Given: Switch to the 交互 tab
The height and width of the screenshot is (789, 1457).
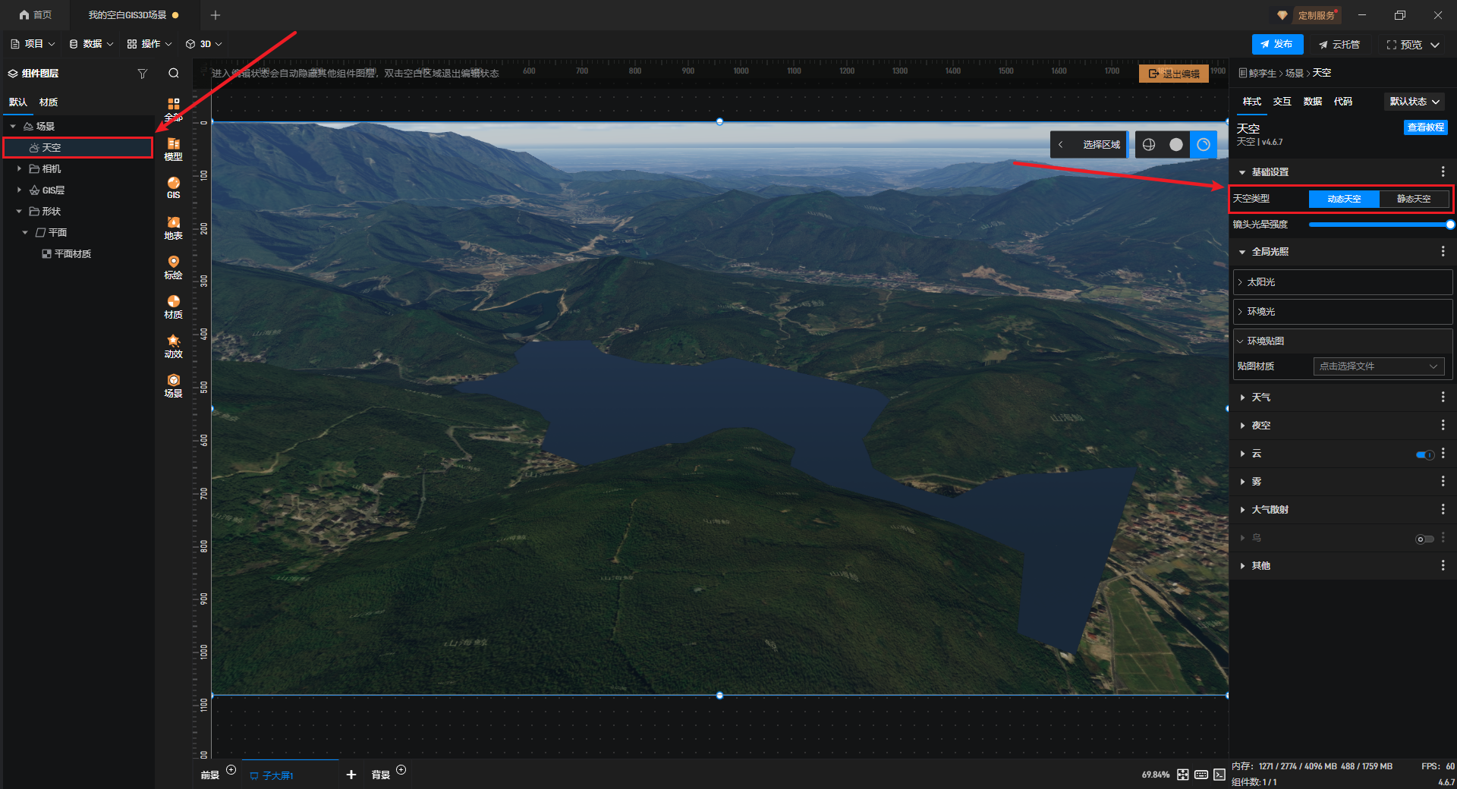Looking at the screenshot, I should coord(1282,102).
